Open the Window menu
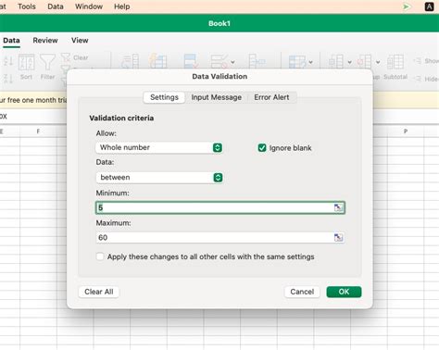The width and height of the screenshot is (439, 350). (x=89, y=6)
